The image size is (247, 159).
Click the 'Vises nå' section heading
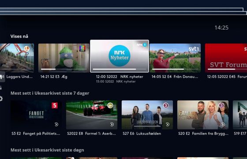click(19, 36)
